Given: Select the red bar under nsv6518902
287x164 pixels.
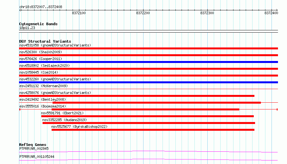Looking at the screenshot, I should point(148,69).
